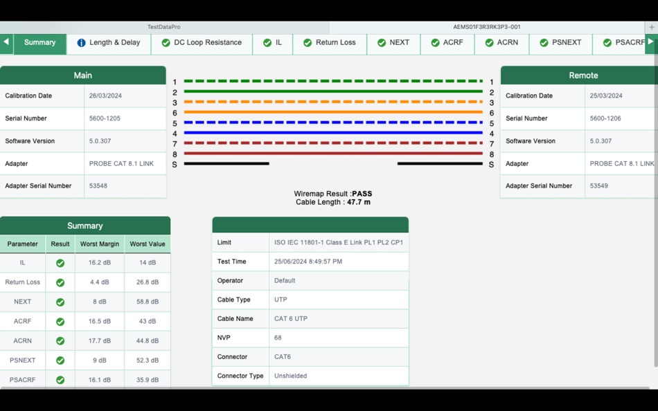
Task: Click the Parameter column header
Action: click(23, 244)
